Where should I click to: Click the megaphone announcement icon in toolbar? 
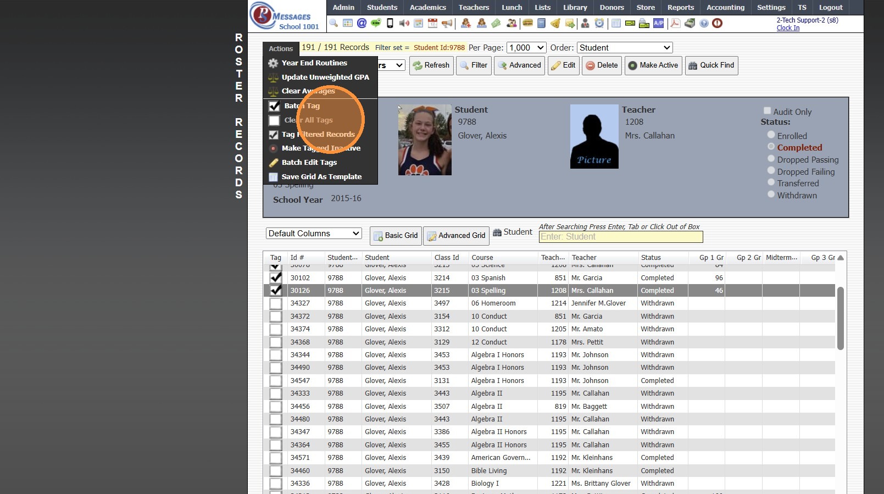tap(447, 23)
